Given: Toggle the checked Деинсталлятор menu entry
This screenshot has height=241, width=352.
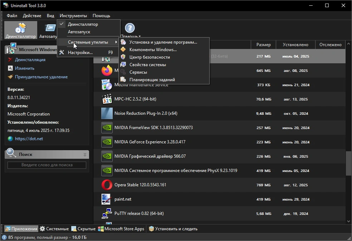Looking at the screenshot, I should (89, 24).
